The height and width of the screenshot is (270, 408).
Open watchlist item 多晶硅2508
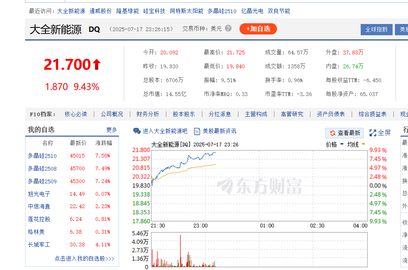coord(42,169)
